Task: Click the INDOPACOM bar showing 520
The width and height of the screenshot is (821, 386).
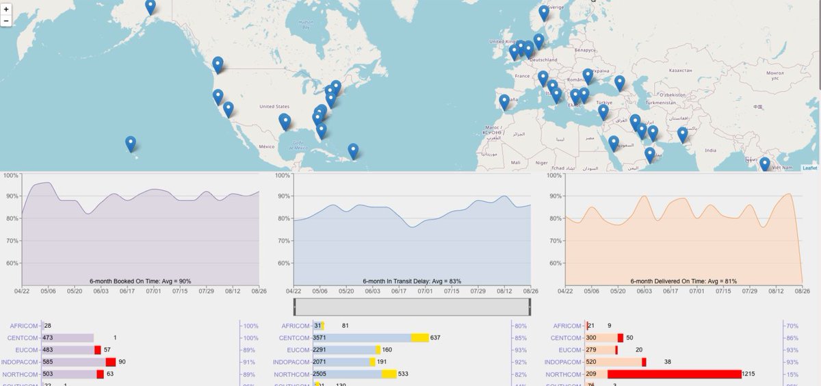Action: [614, 362]
